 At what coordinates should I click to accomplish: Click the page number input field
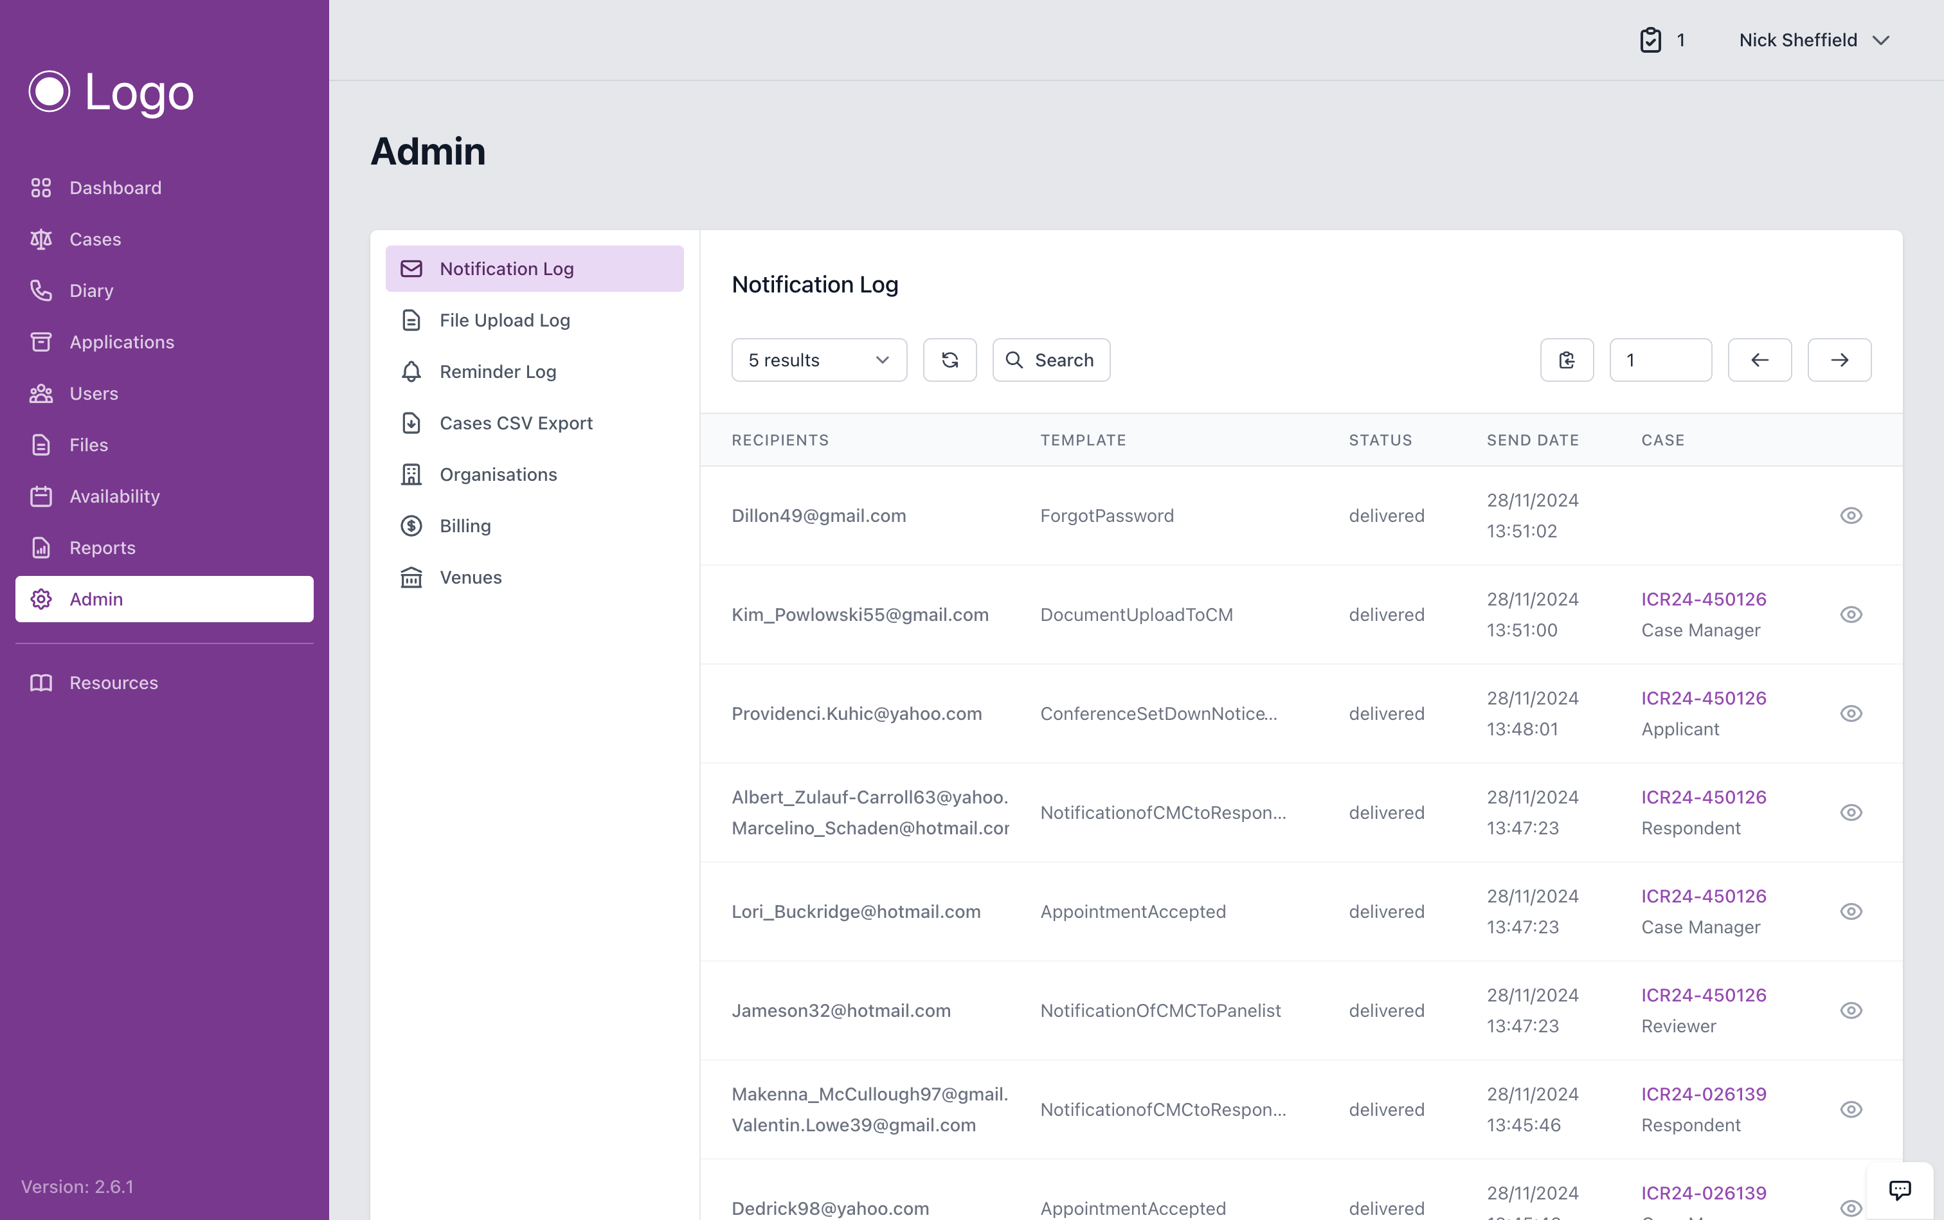(1661, 360)
